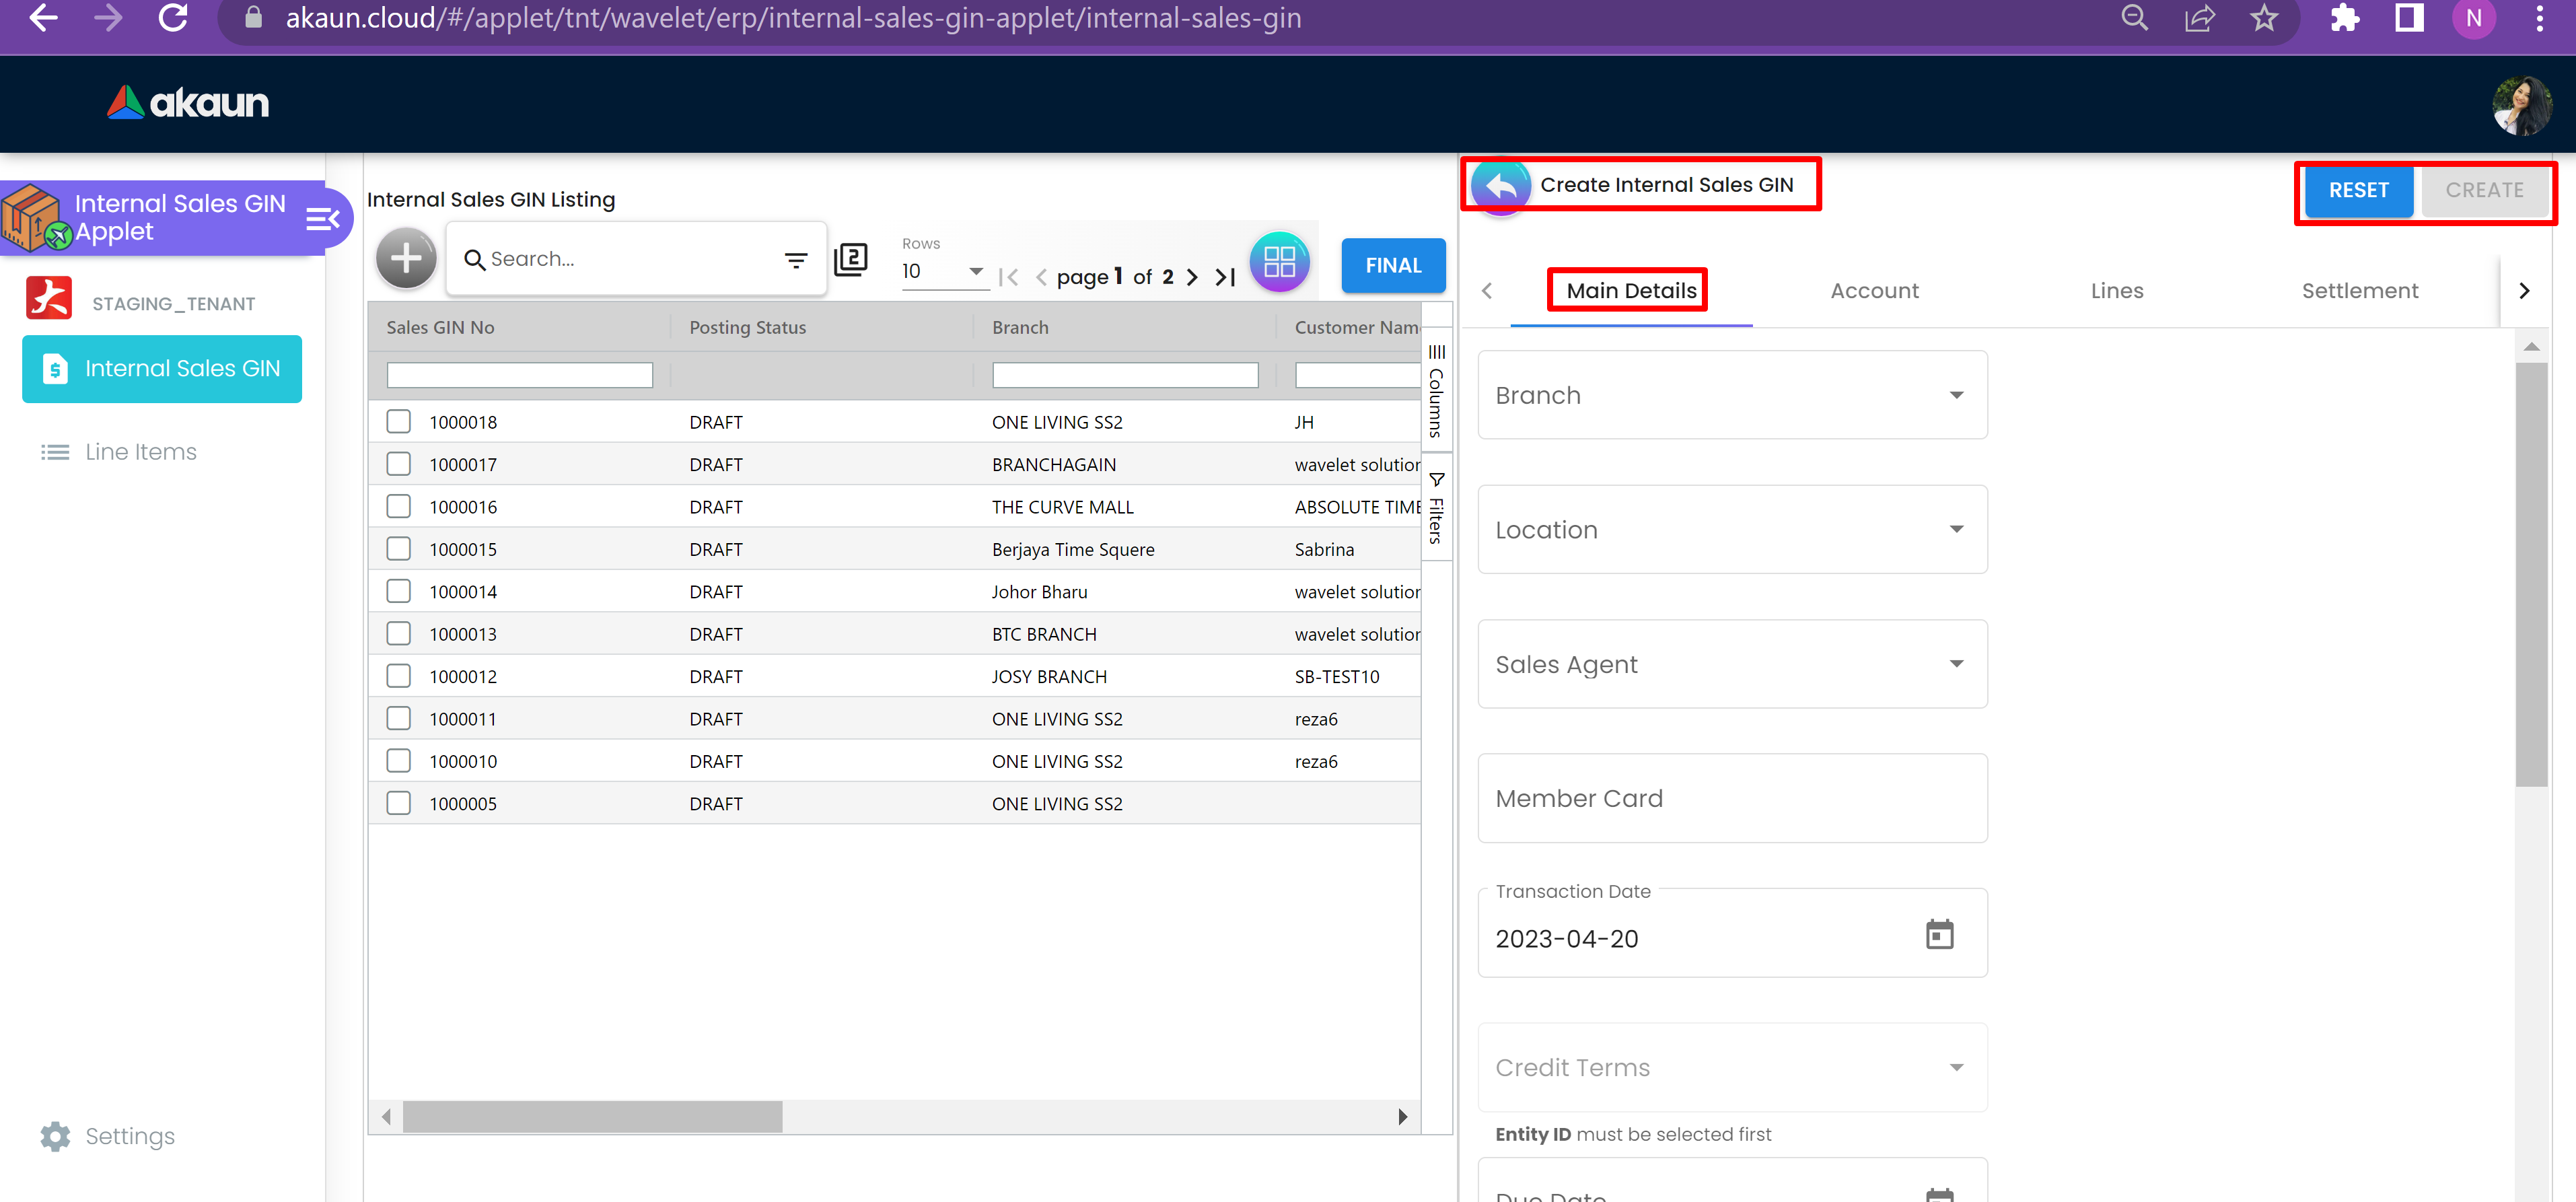Go to the last listing page icon
This screenshot has width=2576, height=1202.
click(1226, 277)
